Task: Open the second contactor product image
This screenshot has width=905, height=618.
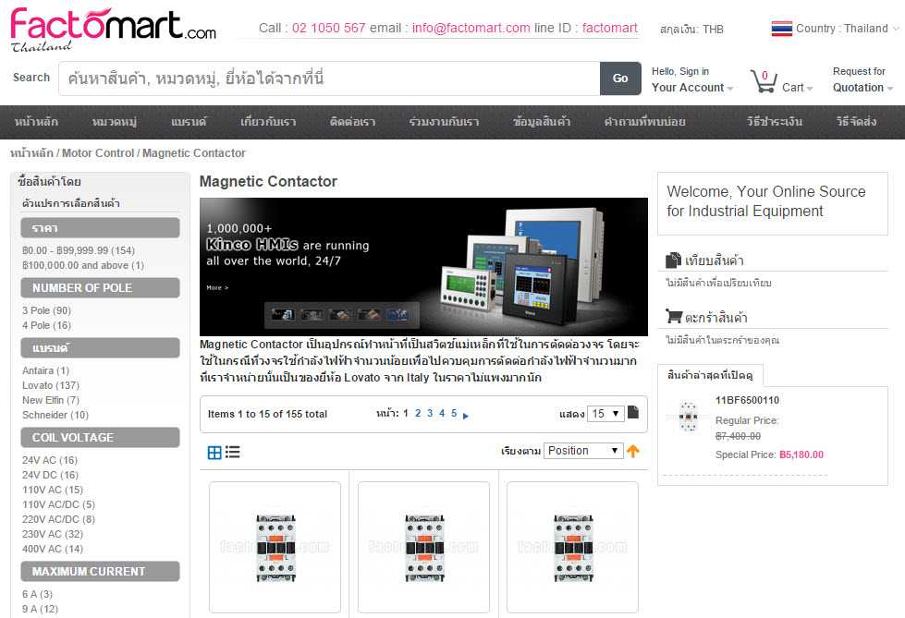Action: 424,547
